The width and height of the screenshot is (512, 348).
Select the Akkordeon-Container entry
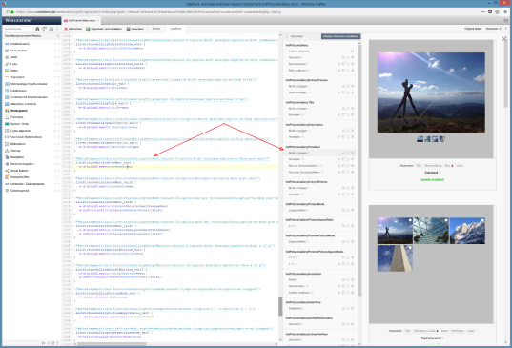(x=31, y=104)
